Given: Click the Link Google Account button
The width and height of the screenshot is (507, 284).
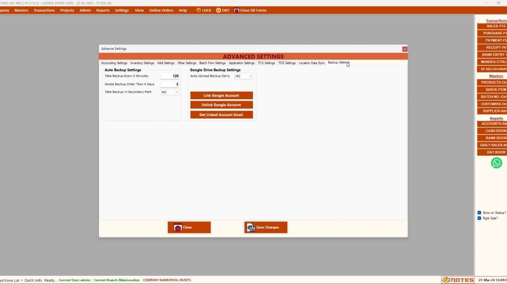Looking at the screenshot, I should pos(221,95).
